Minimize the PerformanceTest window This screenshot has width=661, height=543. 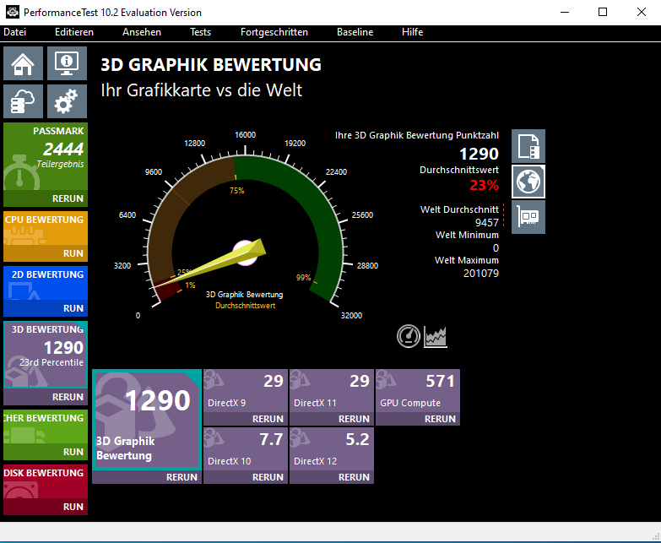[565, 12]
